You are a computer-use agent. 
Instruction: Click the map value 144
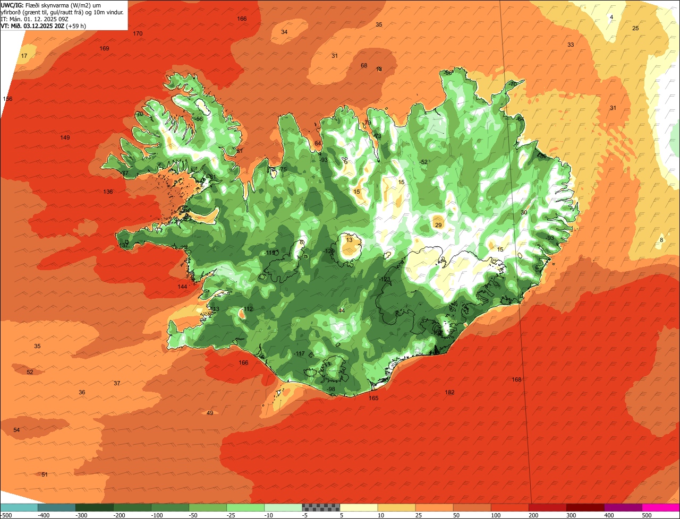[182, 287]
